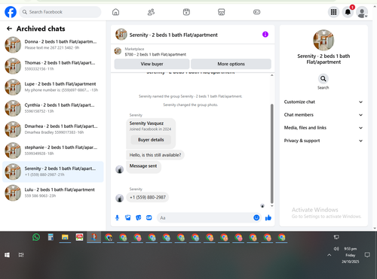Click Donna chat listing thumbnail
The image size is (377, 279).
click(13, 45)
